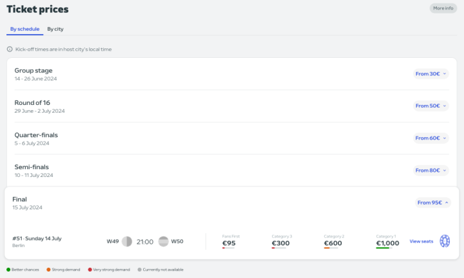Click the orange Strong demand legend dot

click(48, 270)
